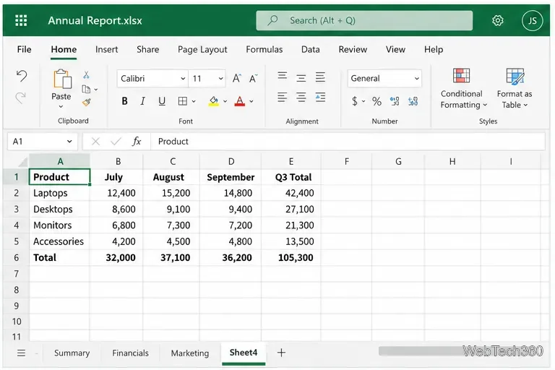Image resolution: width=555 pixels, height=370 pixels.
Task: Open the Share tab
Action: point(147,49)
